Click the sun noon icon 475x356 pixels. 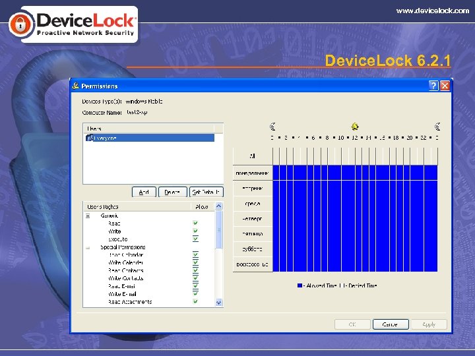(355, 127)
